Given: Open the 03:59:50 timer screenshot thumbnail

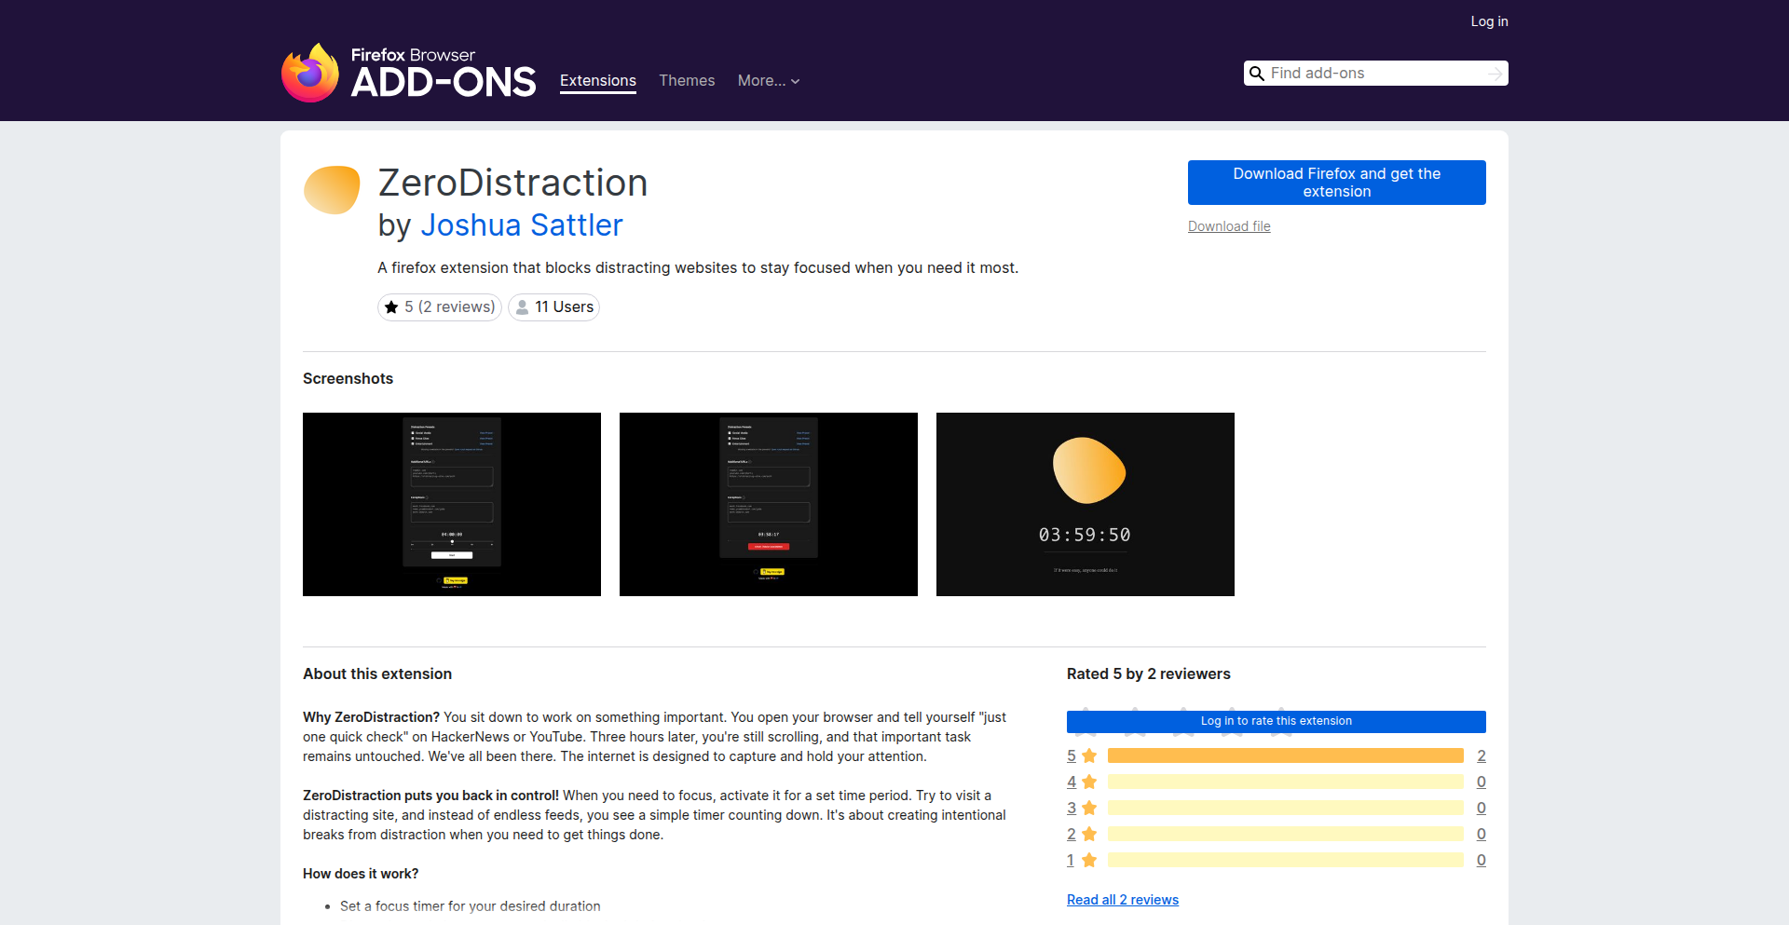Looking at the screenshot, I should pos(1086,504).
